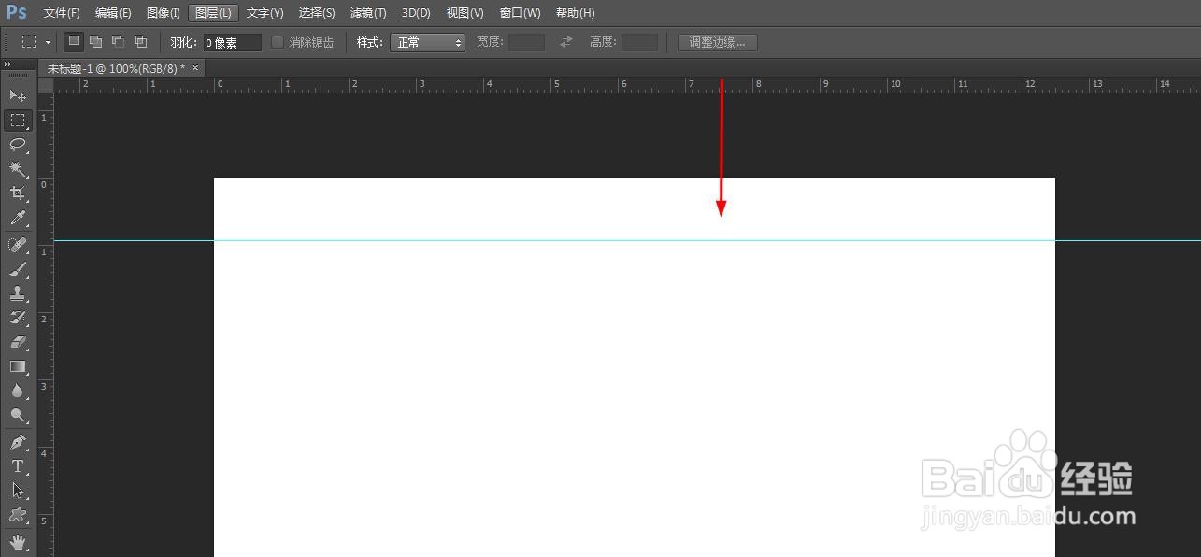Close the 未标题-1 document tab
This screenshot has width=1201, height=557.
click(195, 68)
